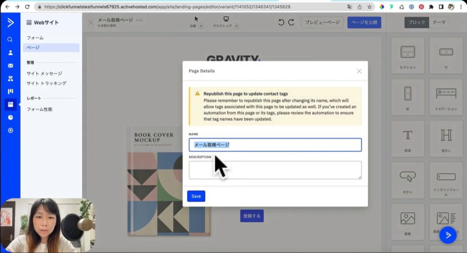
Task: Select the desktop view monitor icon
Action: [x=226, y=19]
